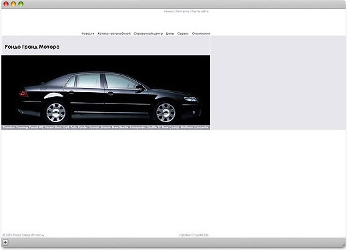347x251 pixels.
Task: Open Каталог автомобилей section
Action: (x=114, y=33)
